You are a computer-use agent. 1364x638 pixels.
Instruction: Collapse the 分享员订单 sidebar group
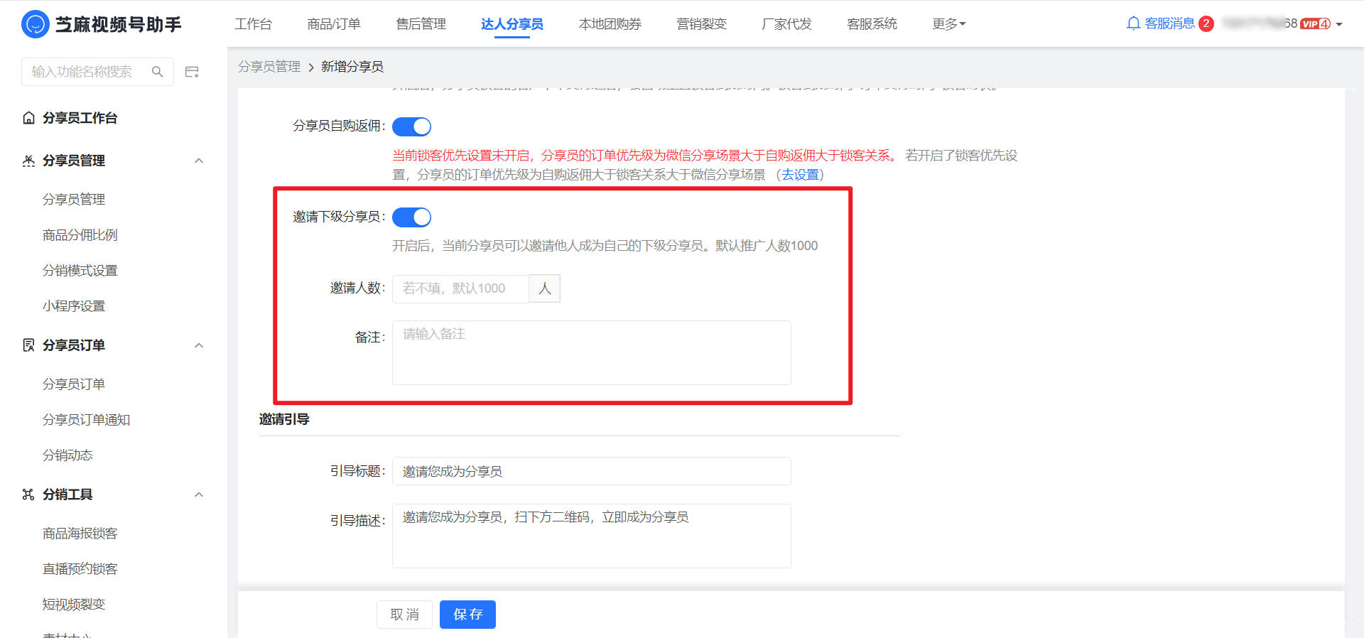[199, 345]
